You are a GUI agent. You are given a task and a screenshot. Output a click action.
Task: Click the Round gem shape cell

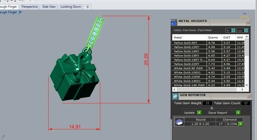click(x=200, y=120)
